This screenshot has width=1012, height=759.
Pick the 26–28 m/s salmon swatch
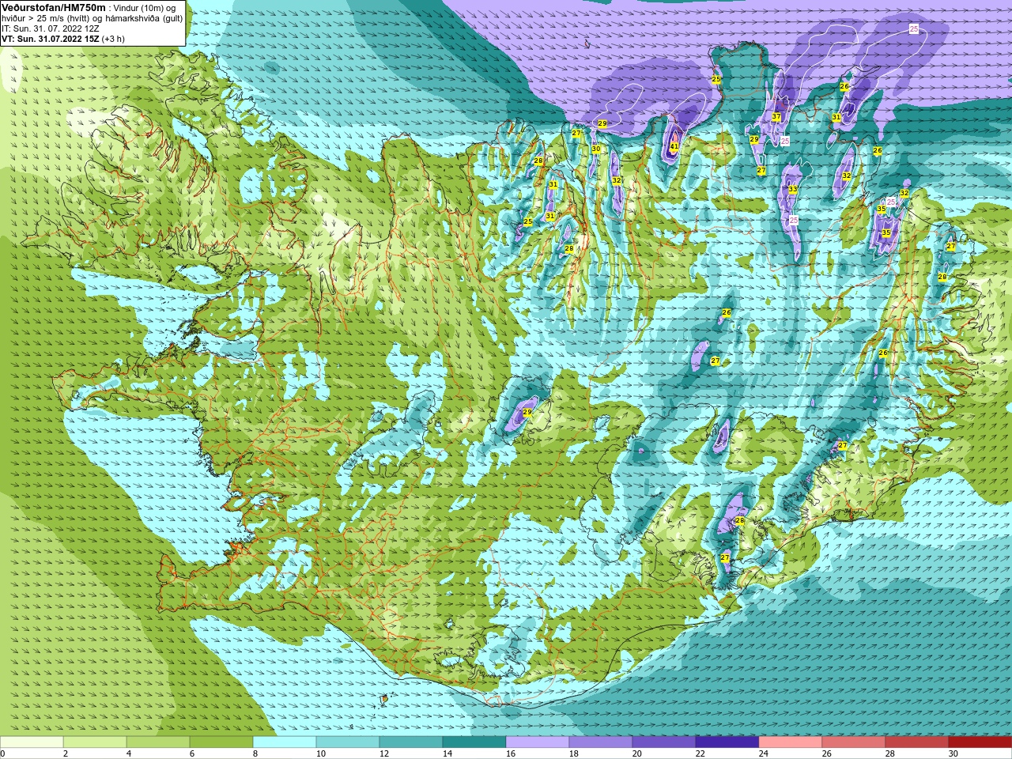(854, 742)
